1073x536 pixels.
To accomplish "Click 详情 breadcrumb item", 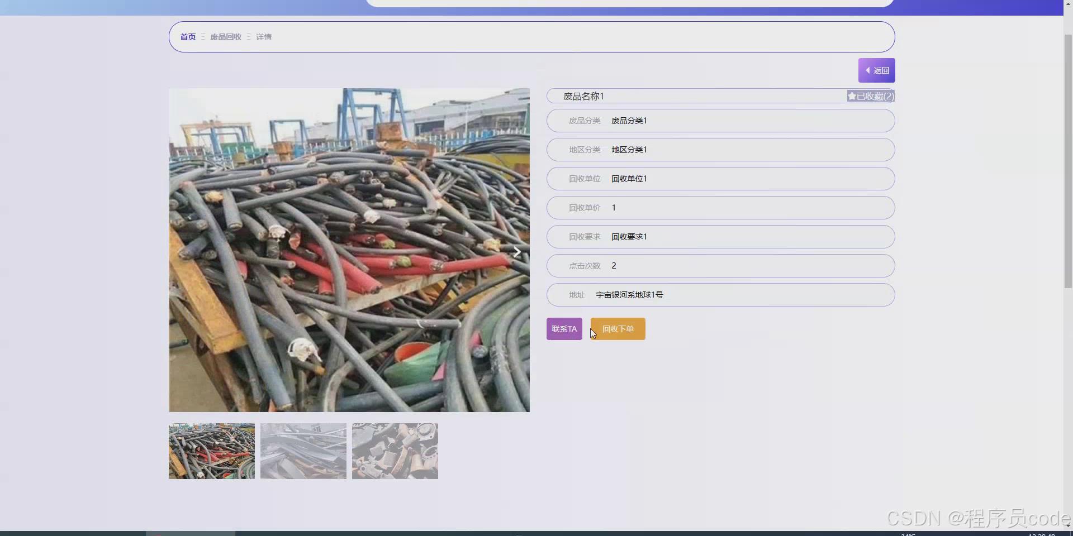I will pos(264,37).
